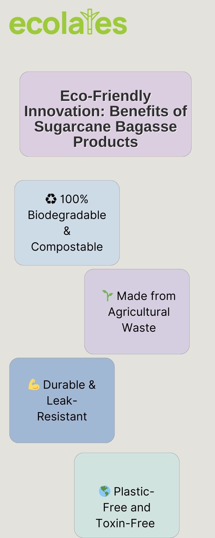Click the Sugarcane Bagasse text line
215x538 pixels.
pos(106,126)
